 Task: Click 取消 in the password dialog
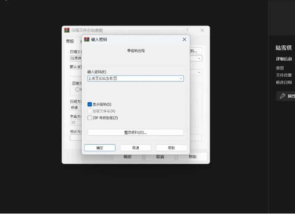(x=136, y=148)
